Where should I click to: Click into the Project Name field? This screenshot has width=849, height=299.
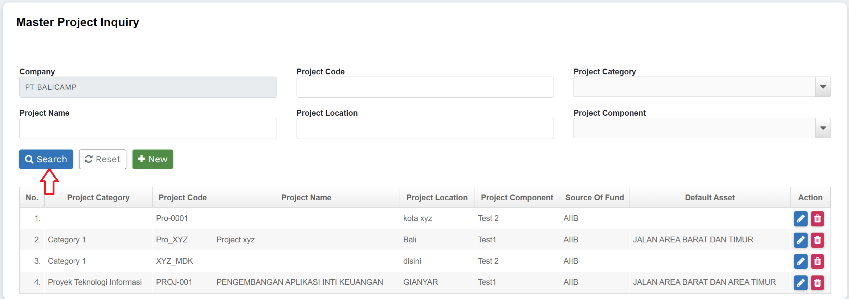[148, 128]
